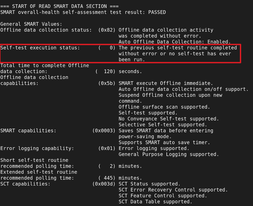The image size is (253, 206).
Task: Click the 'SMART capabilities:' label
Action: (28, 130)
